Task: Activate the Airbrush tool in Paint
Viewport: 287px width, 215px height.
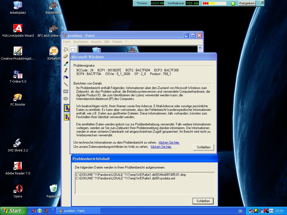Action: pos(66,77)
